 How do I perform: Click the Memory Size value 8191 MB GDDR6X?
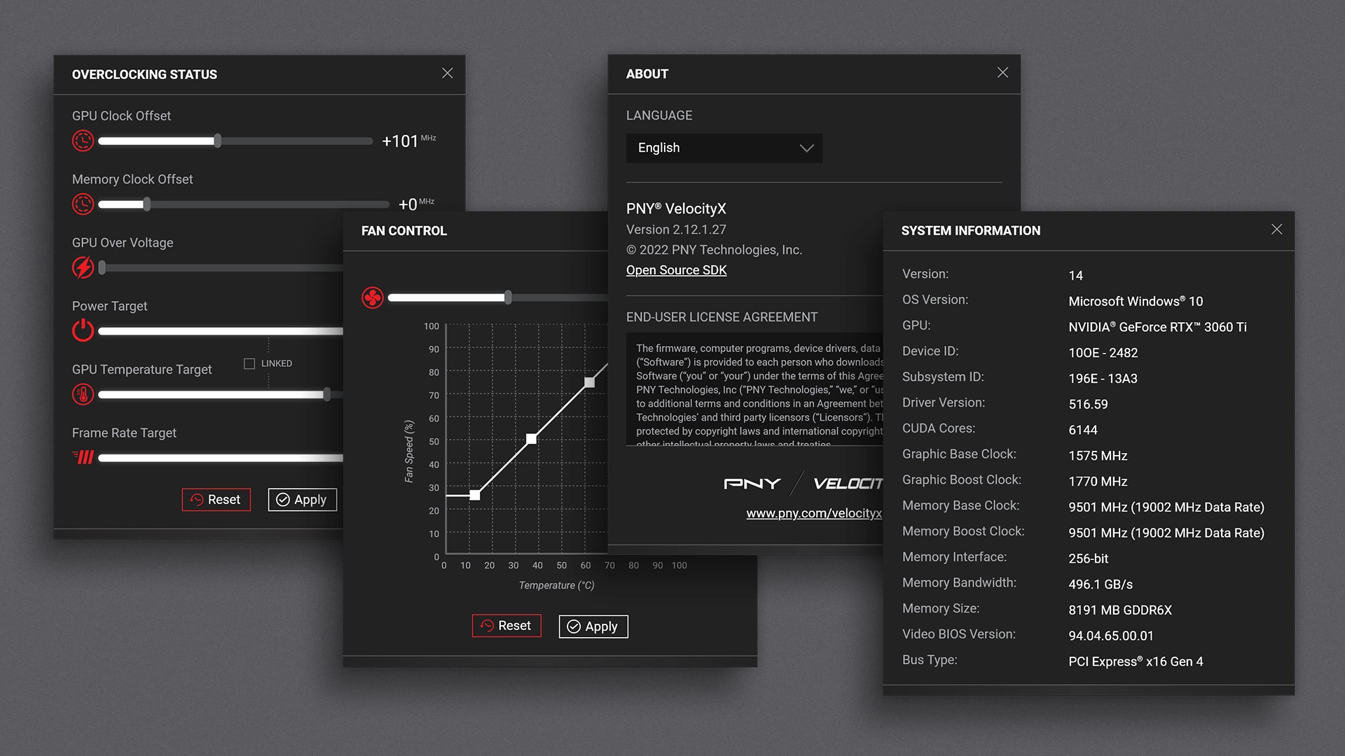point(1120,610)
